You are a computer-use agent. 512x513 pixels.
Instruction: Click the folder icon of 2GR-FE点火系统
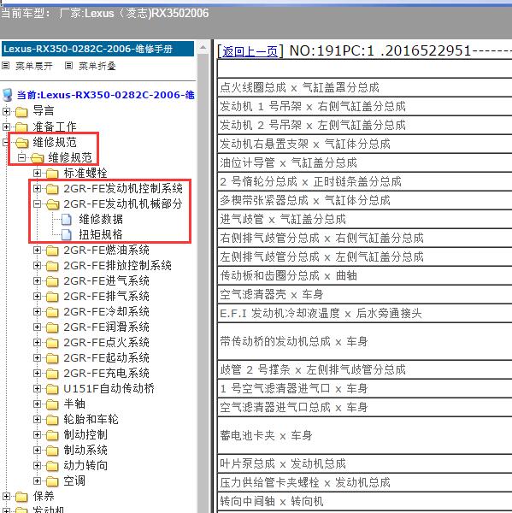click(x=52, y=343)
